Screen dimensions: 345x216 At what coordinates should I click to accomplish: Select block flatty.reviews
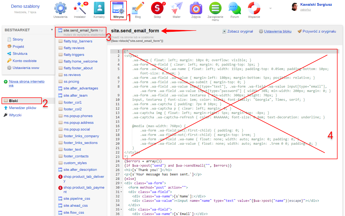(74, 48)
